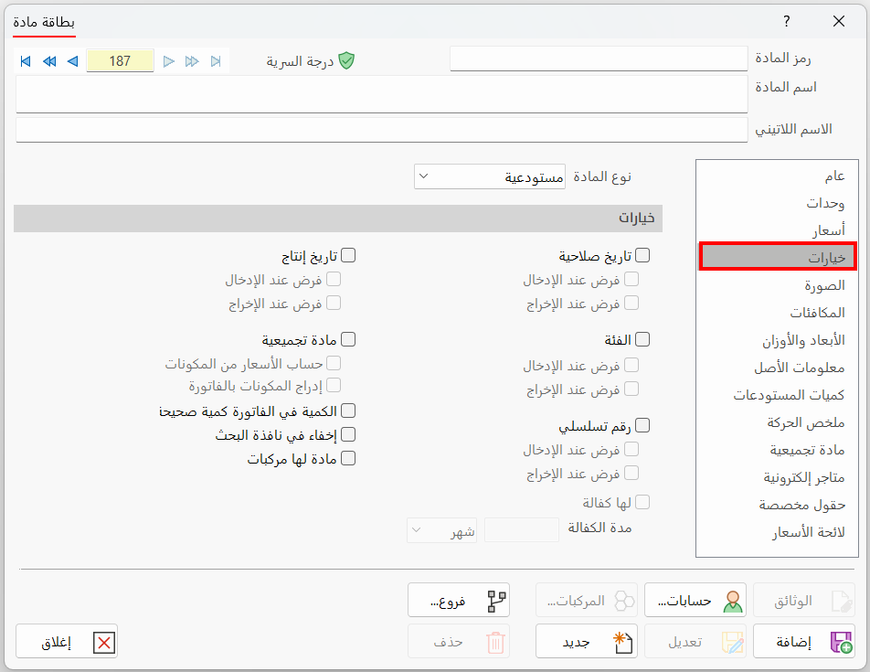Enable the تاريخ صلاحية checkbox
870x672 pixels.
[642, 255]
